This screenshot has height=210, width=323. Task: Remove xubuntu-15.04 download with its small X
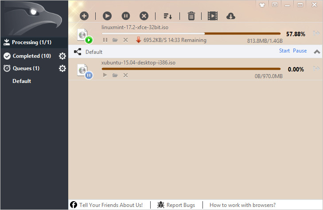(125, 75)
